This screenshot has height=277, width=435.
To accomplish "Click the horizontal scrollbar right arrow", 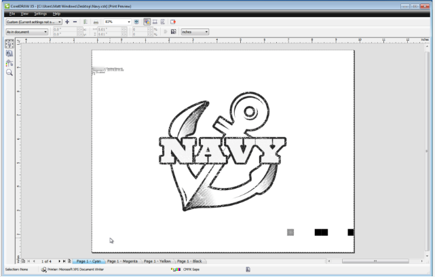I will [x=422, y=261].
